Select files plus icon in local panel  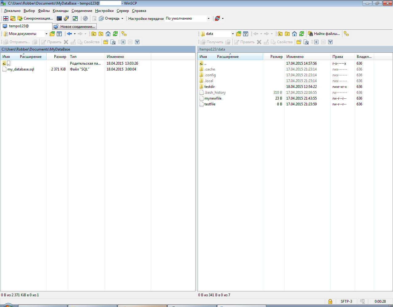(x=123, y=42)
